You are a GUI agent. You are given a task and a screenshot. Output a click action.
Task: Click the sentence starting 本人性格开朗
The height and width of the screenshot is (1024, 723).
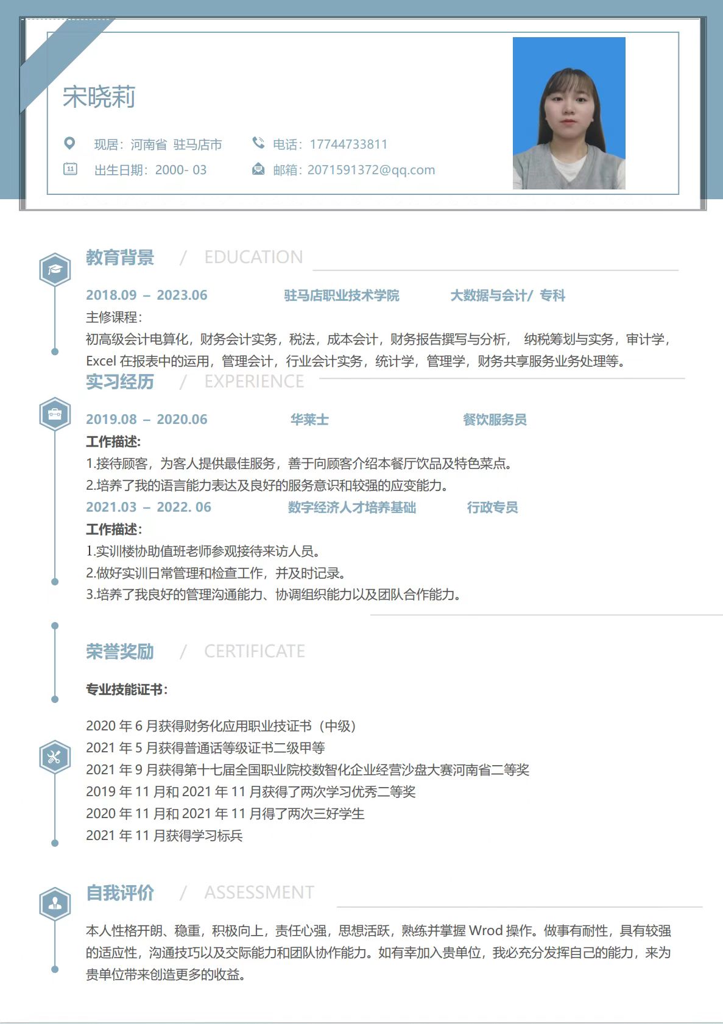378,931
